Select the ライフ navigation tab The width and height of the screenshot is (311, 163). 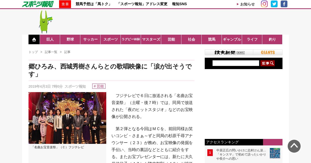point(252,39)
